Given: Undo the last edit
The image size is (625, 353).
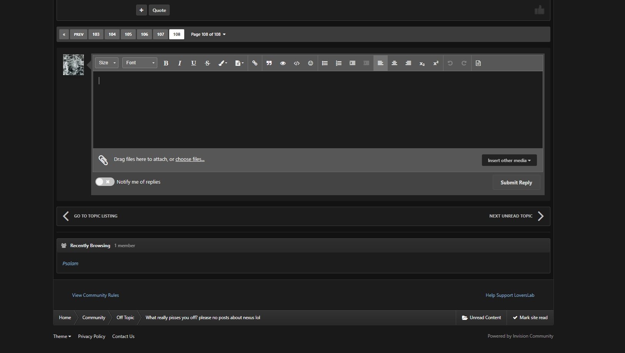Looking at the screenshot, I should [450, 63].
